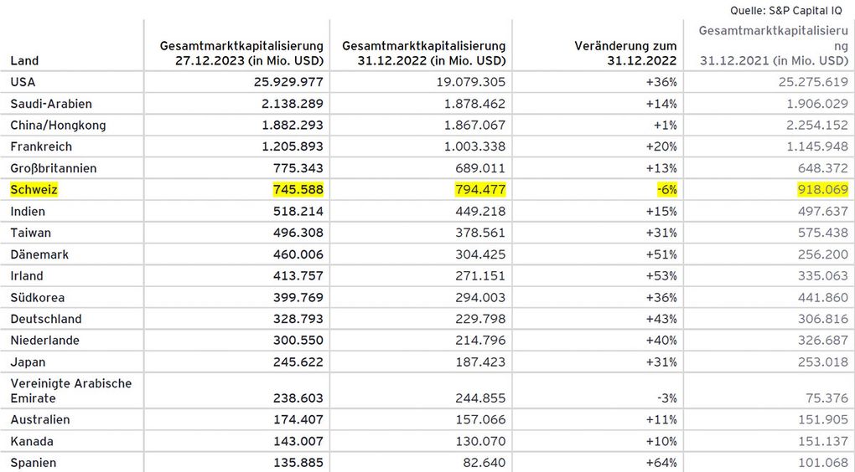Screen dimensions: 855x472
Task: Select the 'Frankreich' row label
Action: pos(41,146)
